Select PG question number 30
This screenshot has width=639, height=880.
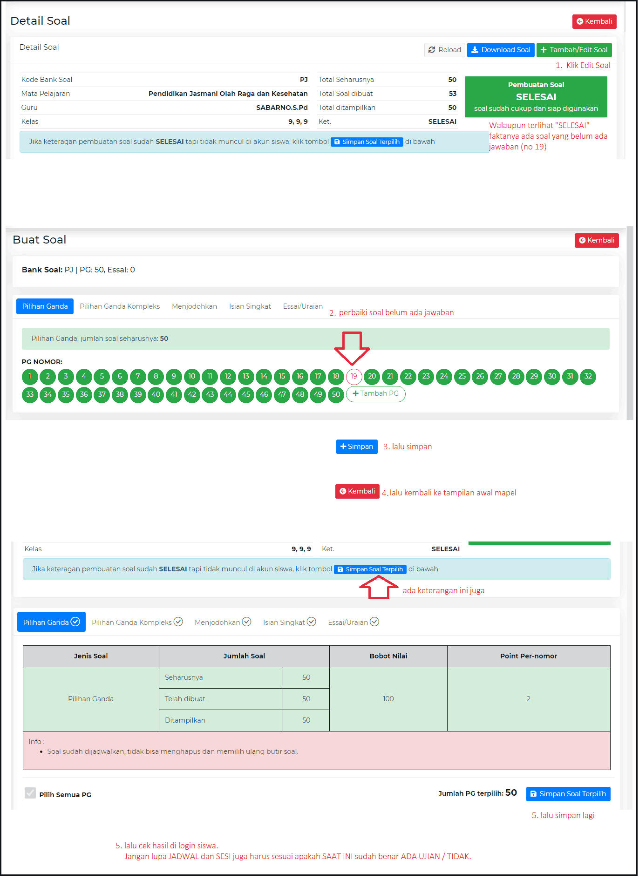[x=553, y=377]
